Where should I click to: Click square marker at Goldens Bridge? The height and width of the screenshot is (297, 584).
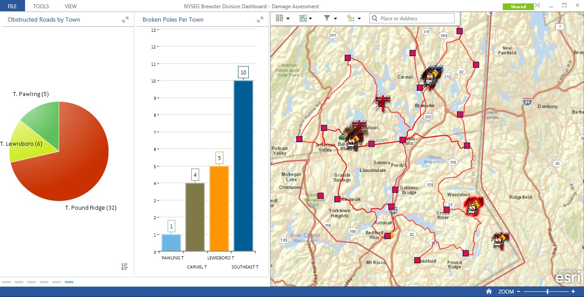click(x=395, y=190)
